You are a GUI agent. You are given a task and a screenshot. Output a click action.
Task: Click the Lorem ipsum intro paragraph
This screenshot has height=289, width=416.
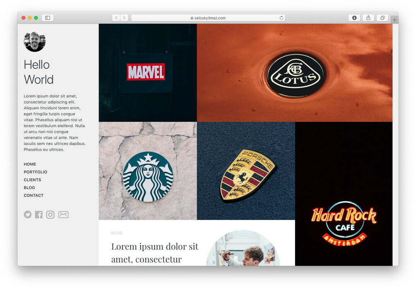(55, 123)
